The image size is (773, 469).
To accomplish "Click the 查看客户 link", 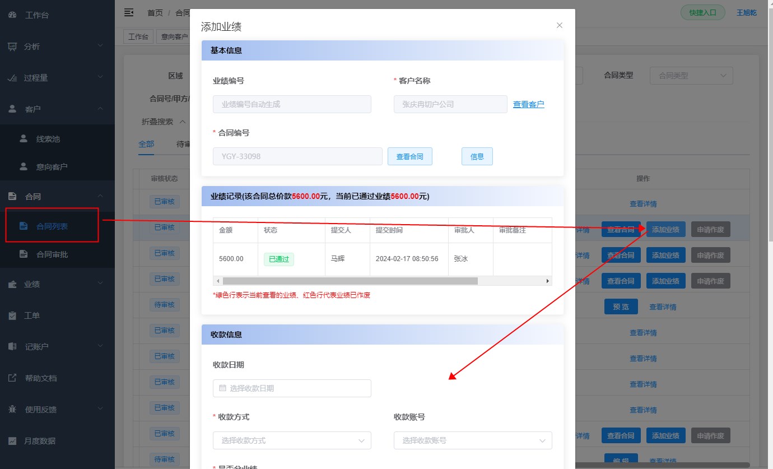I will pos(529,104).
